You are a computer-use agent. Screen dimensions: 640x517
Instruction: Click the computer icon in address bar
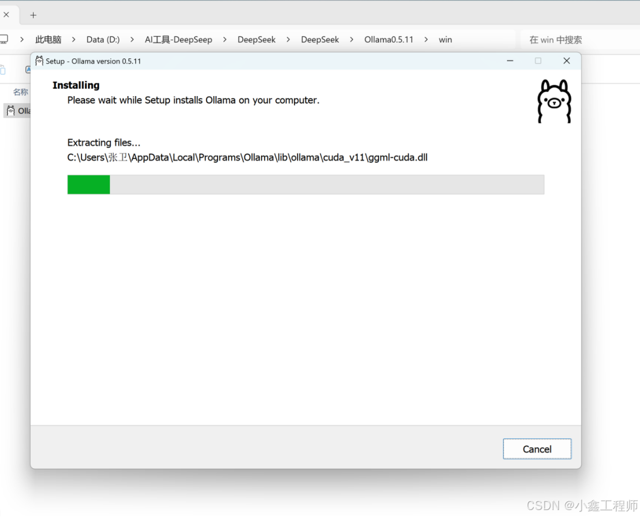[x=4, y=39]
